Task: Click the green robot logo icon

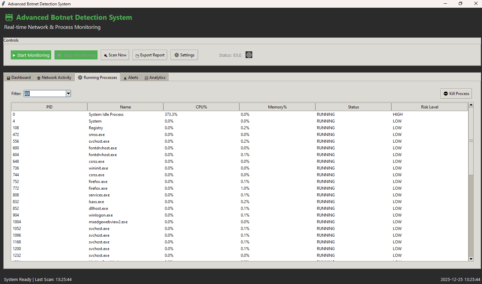Action: coord(9,17)
